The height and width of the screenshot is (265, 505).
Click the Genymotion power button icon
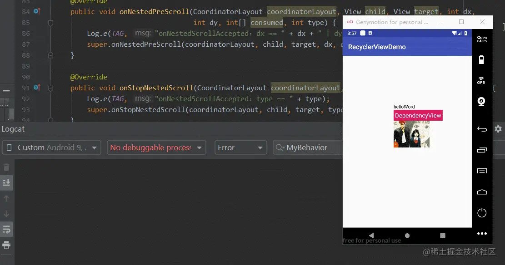482,212
